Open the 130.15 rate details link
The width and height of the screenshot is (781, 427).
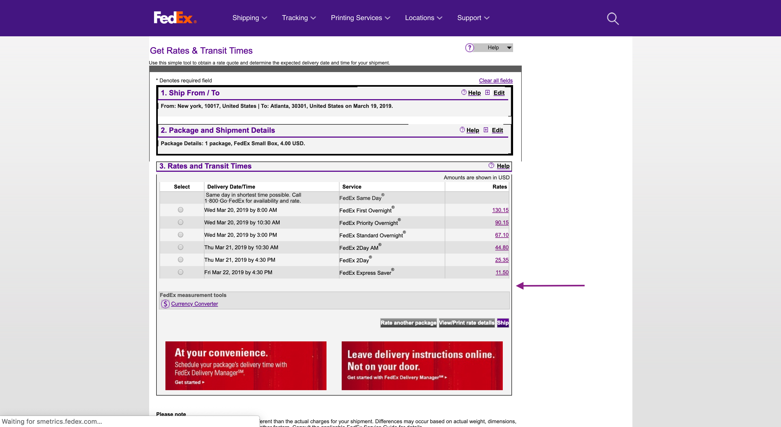(500, 210)
